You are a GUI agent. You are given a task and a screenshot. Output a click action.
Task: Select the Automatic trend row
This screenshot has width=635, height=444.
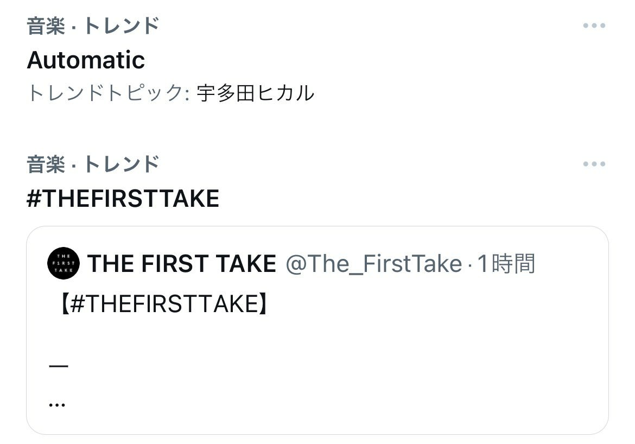(x=317, y=60)
